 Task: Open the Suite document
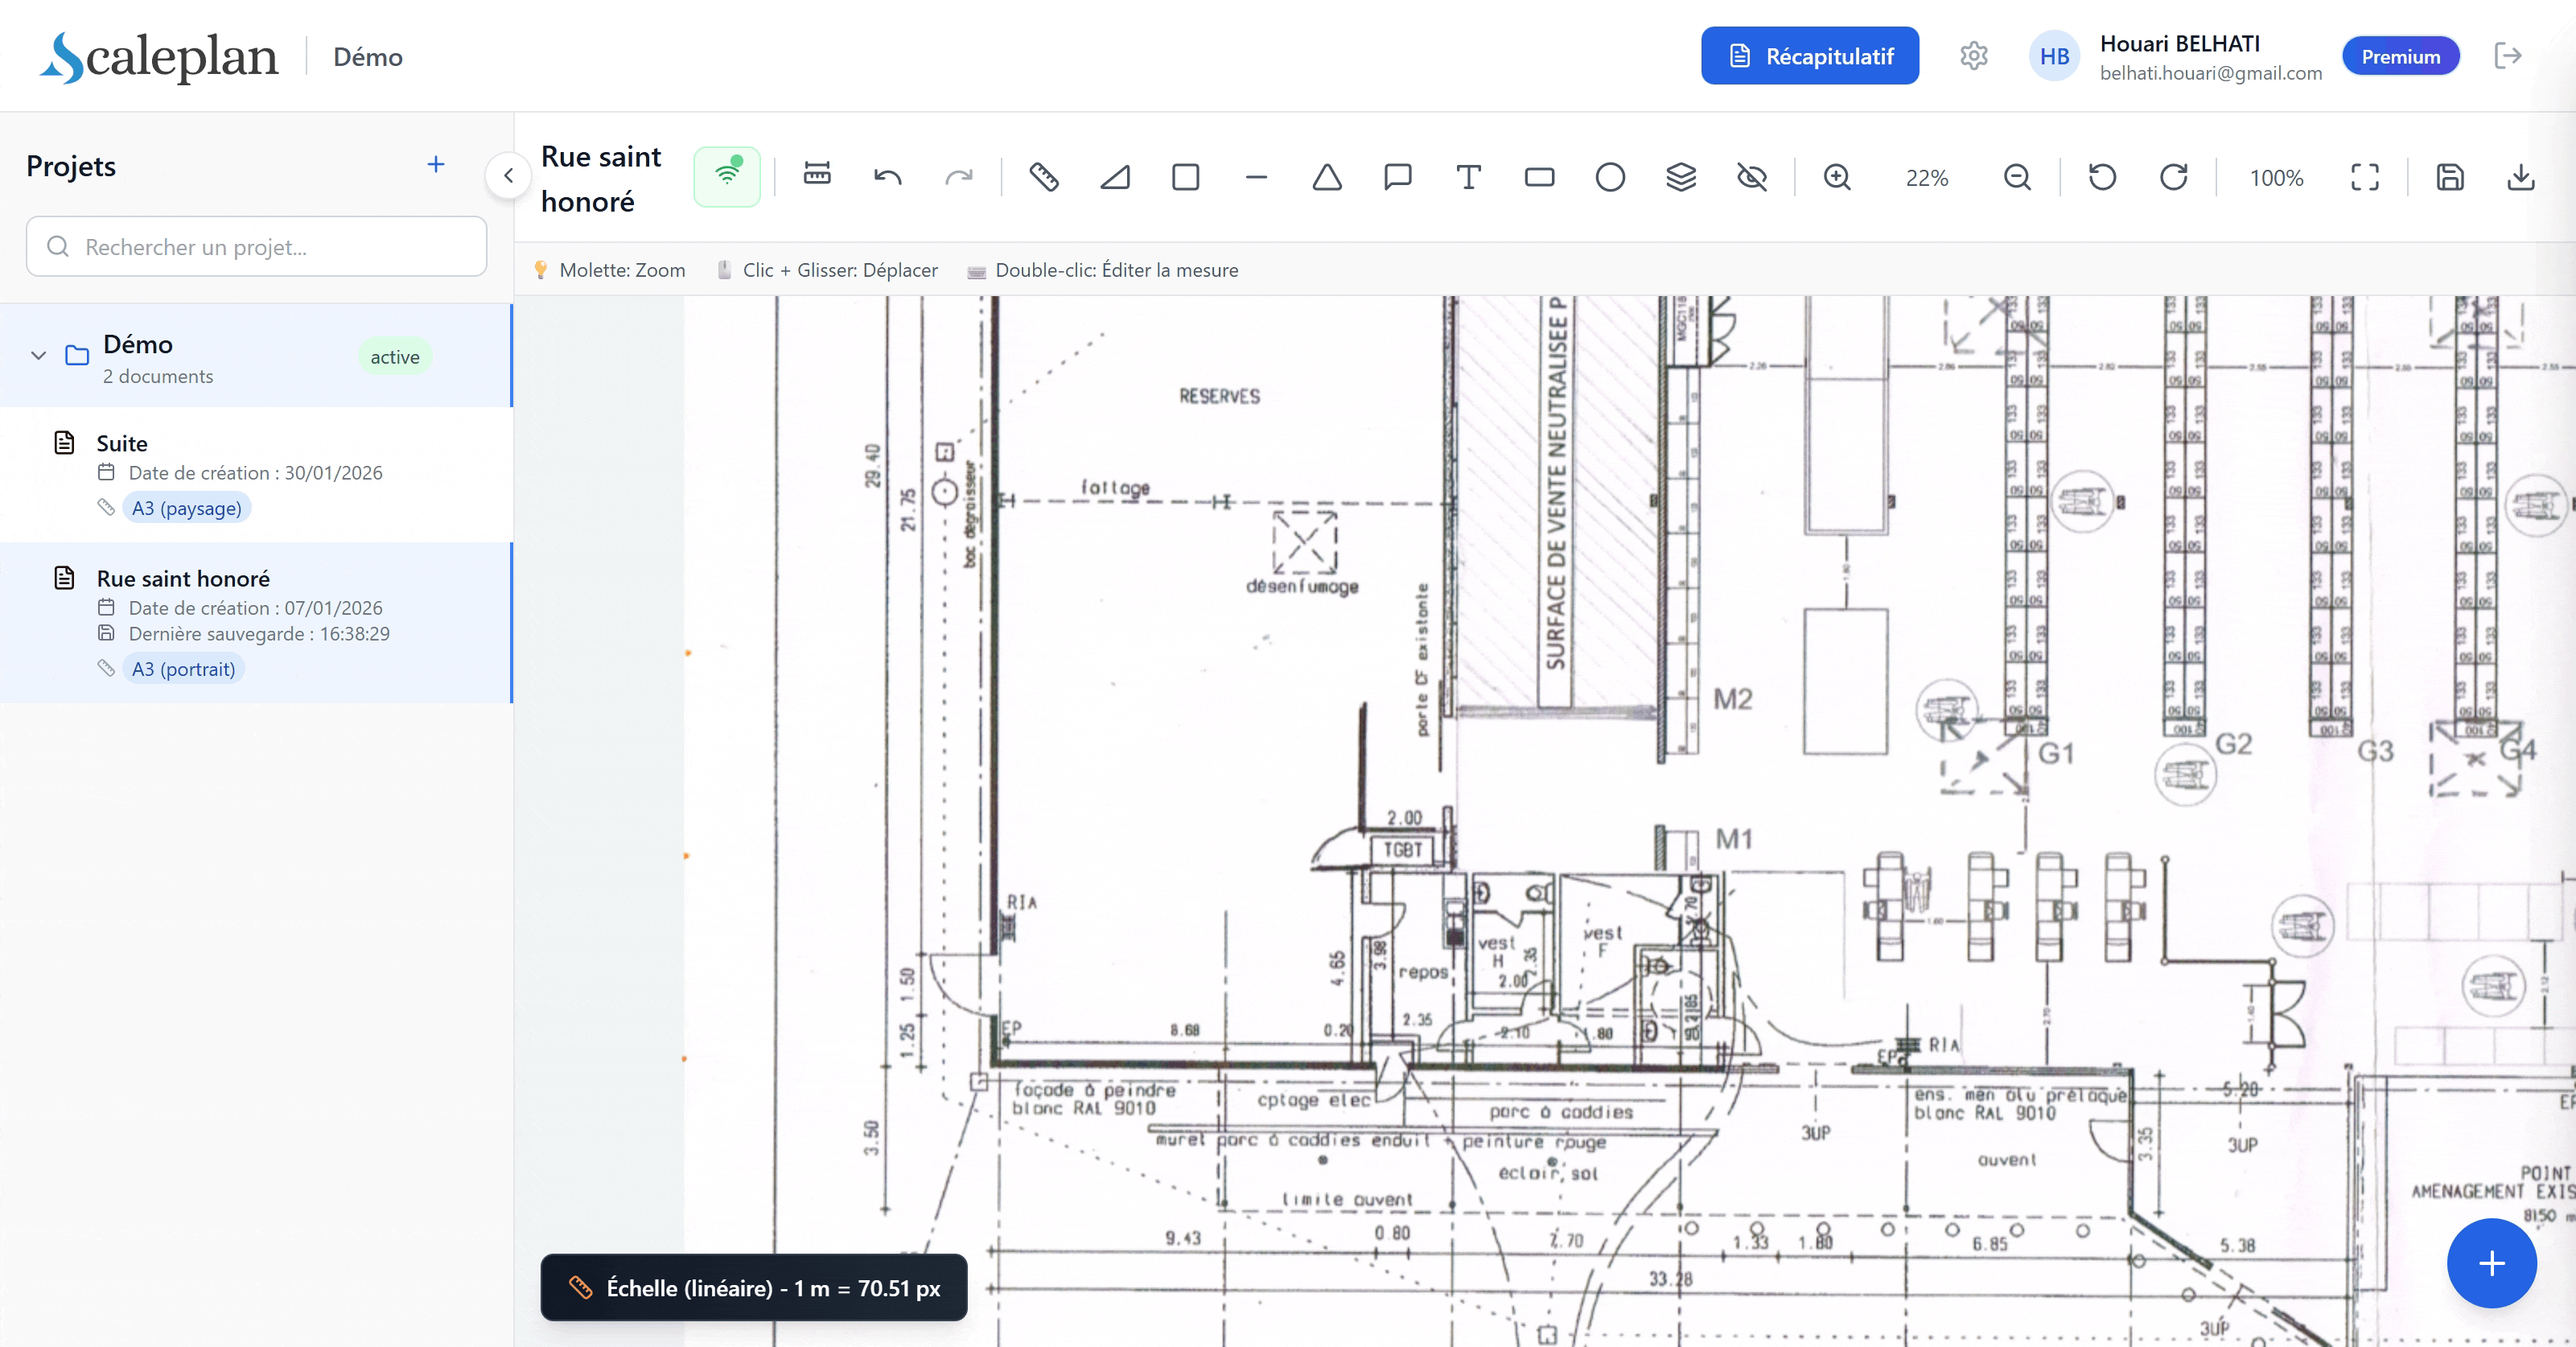pos(122,443)
